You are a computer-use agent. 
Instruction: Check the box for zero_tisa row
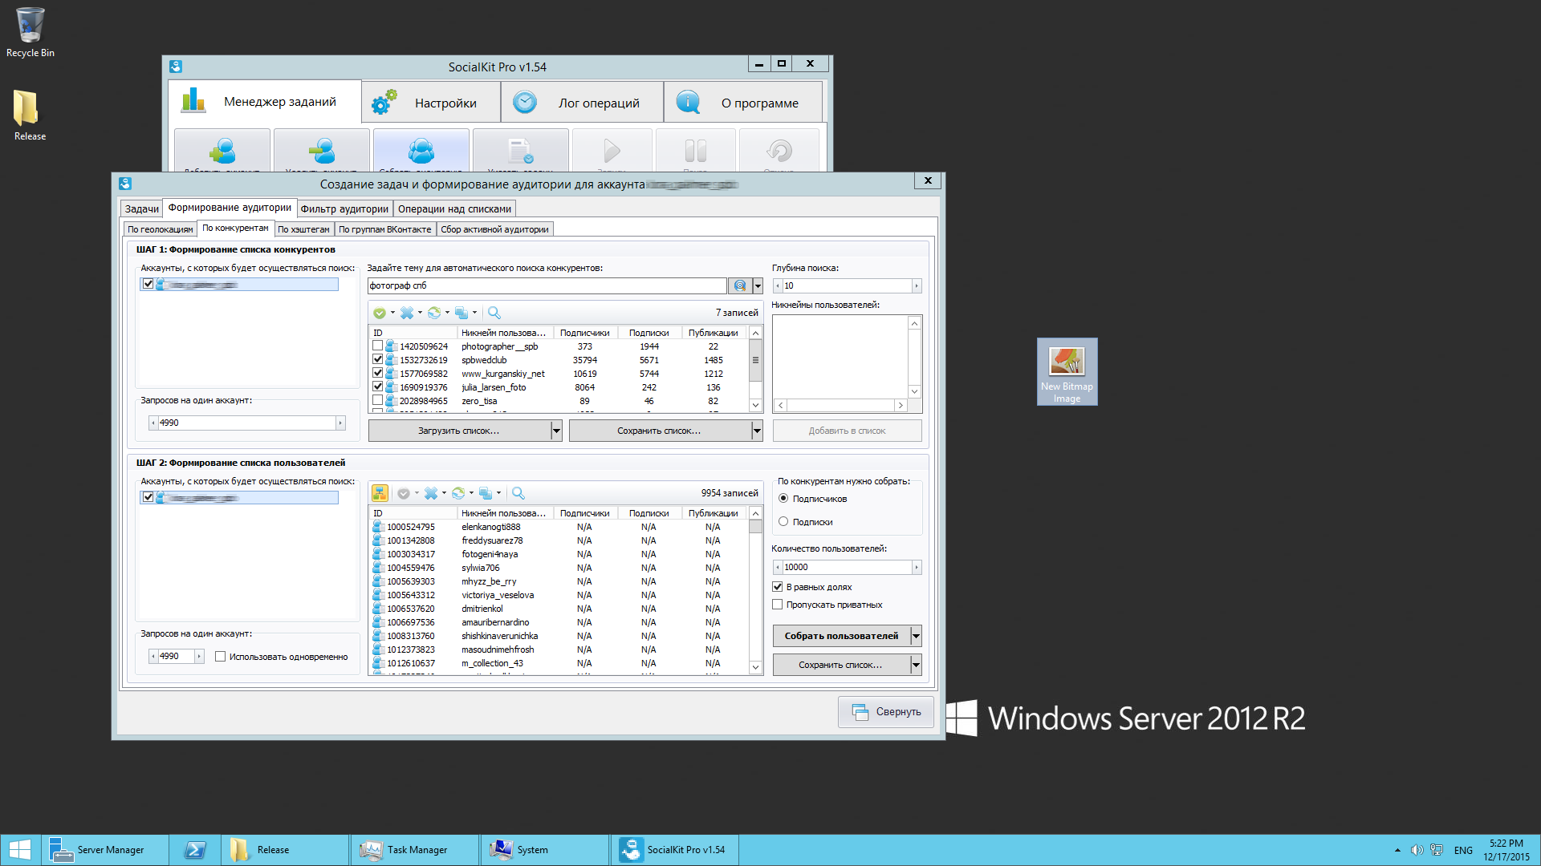(x=377, y=400)
